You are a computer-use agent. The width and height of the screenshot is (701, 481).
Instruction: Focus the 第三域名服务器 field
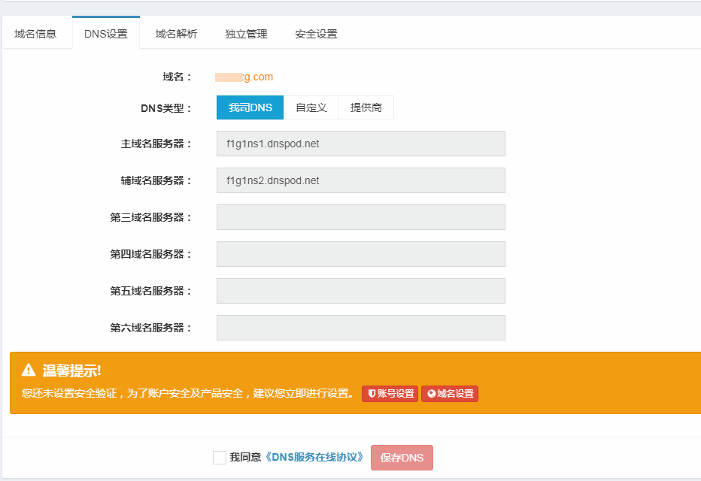pyautogui.click(x=361, y=217)
